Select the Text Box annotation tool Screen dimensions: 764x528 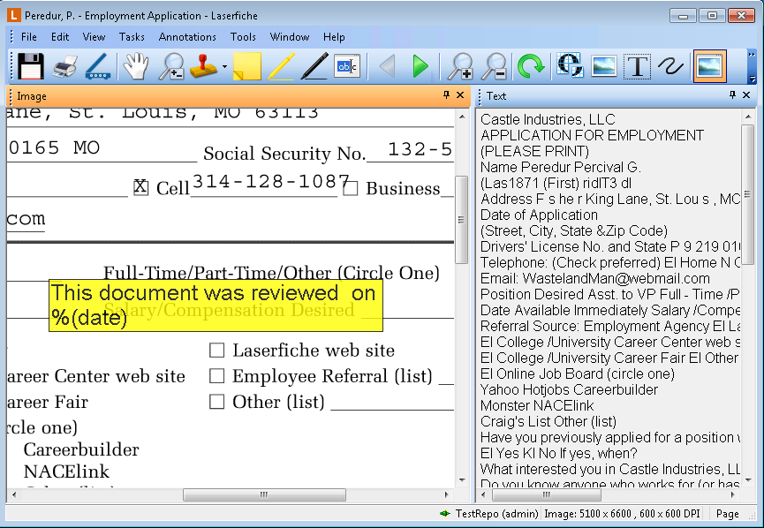(347, 66)
